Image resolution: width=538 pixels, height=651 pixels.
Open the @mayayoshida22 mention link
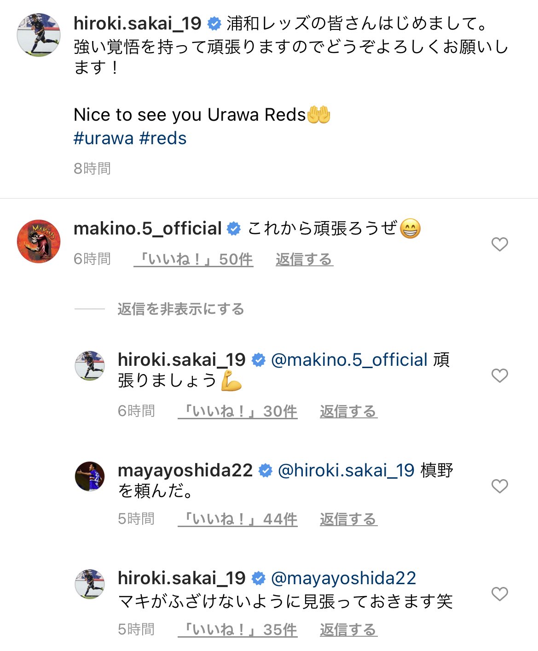click(x=343, y=578)
